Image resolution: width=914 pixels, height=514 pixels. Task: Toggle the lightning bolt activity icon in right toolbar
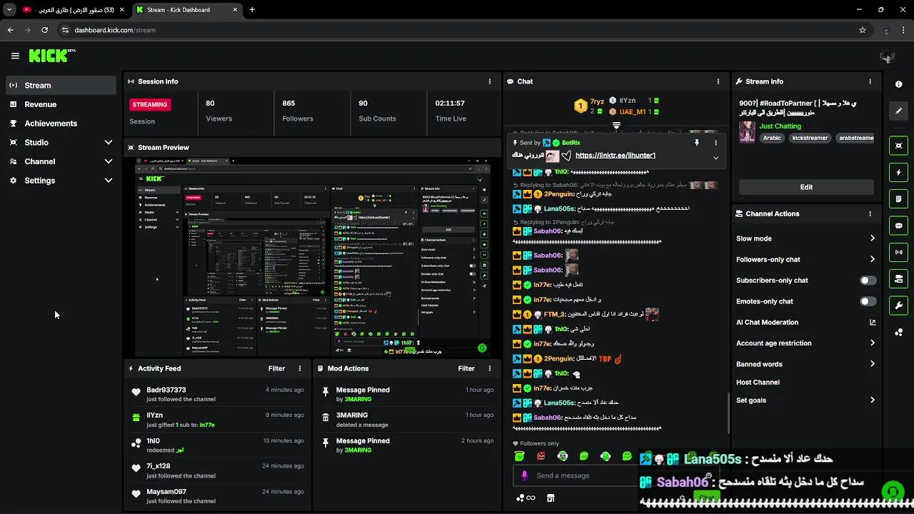[898, 172]
